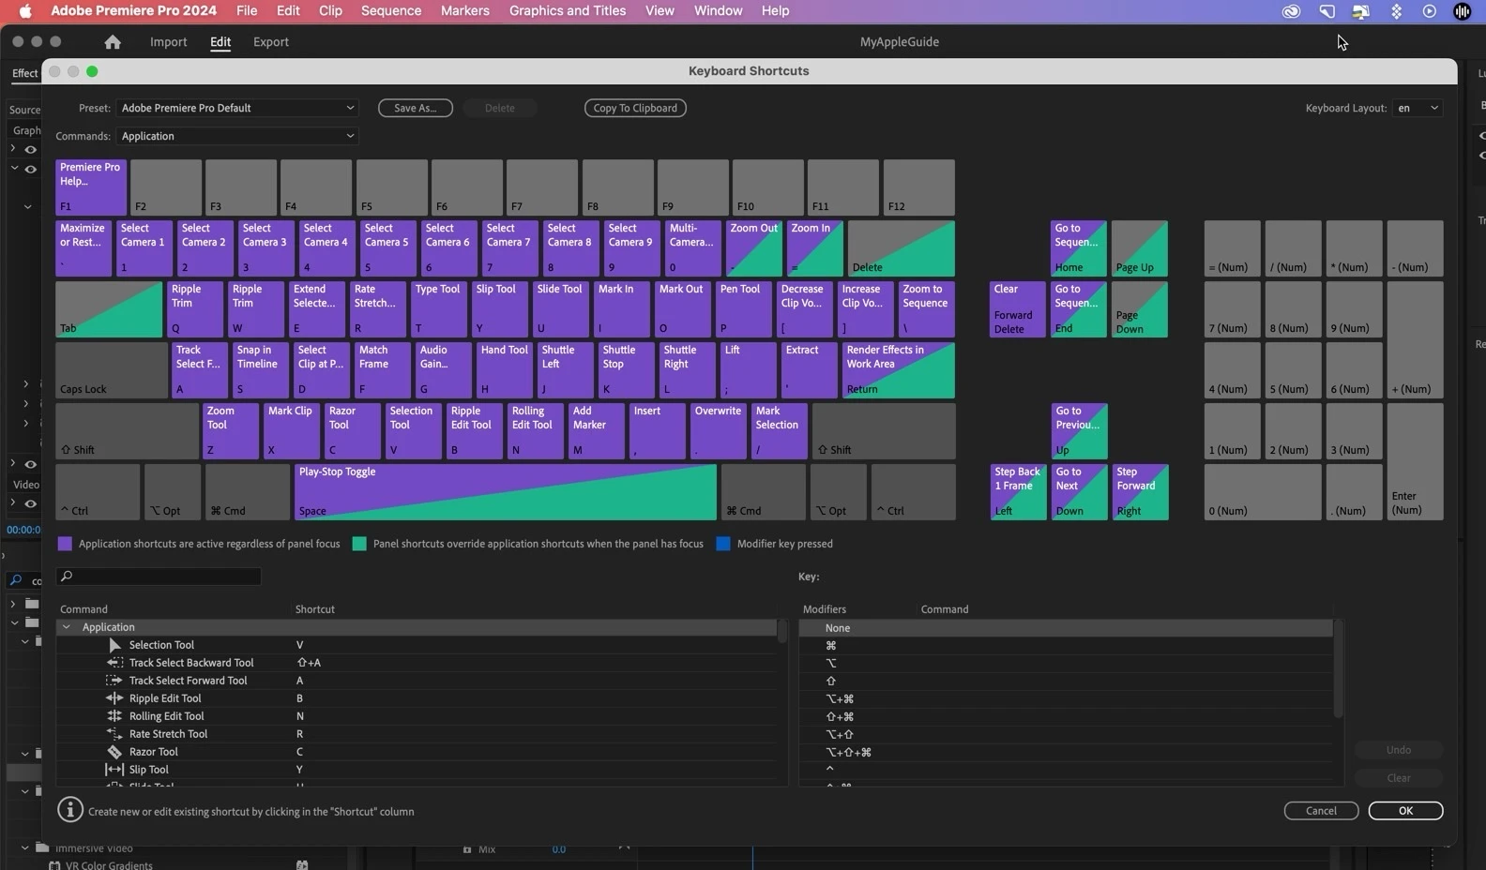The width and height of the screenshot is (1486, 870).
Task: Open the Markers menu
Action: [465, 11]
